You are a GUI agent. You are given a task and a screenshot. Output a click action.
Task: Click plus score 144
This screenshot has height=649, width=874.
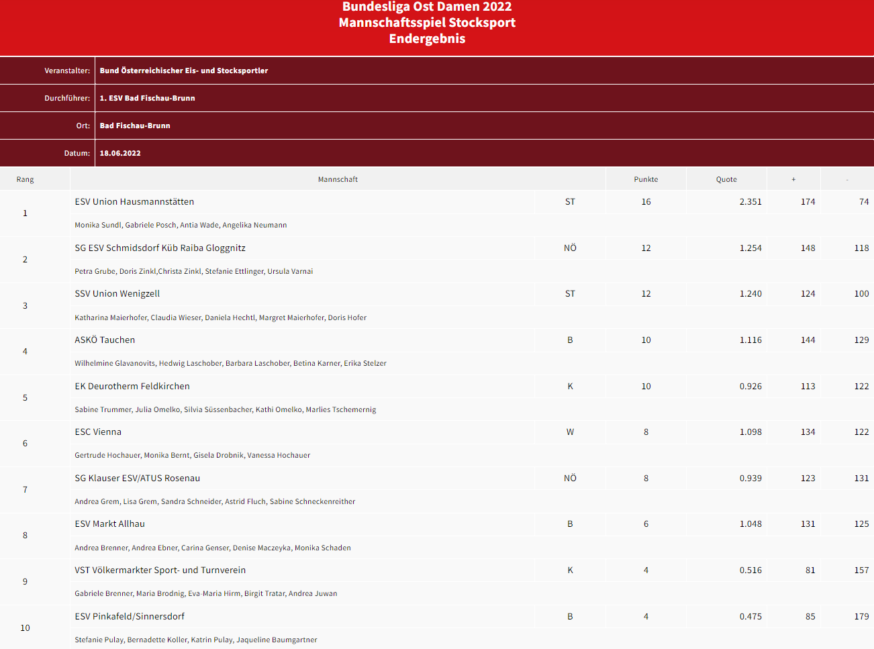808,340
